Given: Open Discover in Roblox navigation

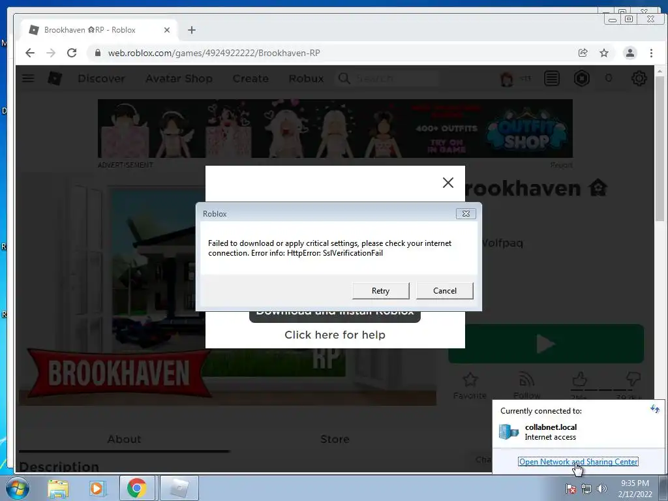Looking at the screenshot, I should click(101, 78).
